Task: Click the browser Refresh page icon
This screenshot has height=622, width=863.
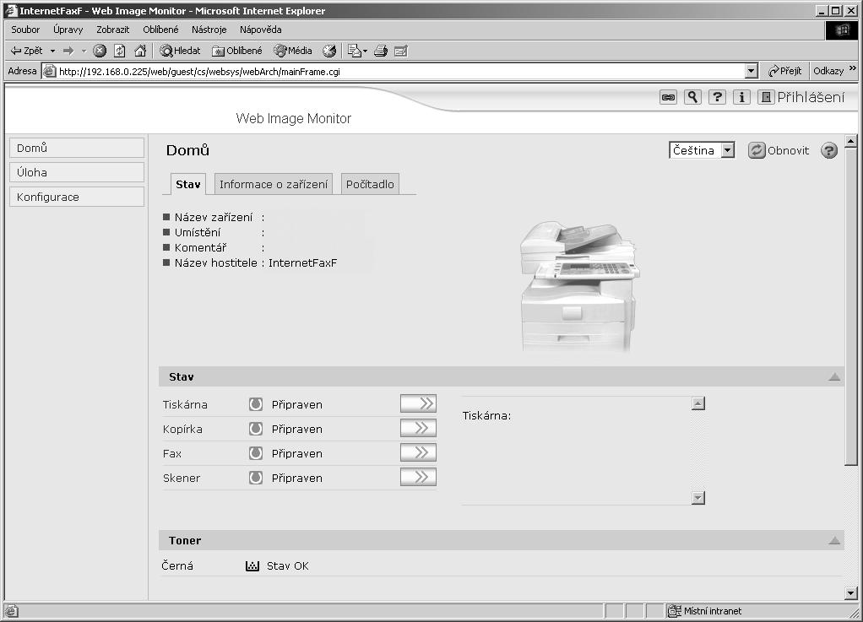Action: pyautogui.click(x=119, y=51)
